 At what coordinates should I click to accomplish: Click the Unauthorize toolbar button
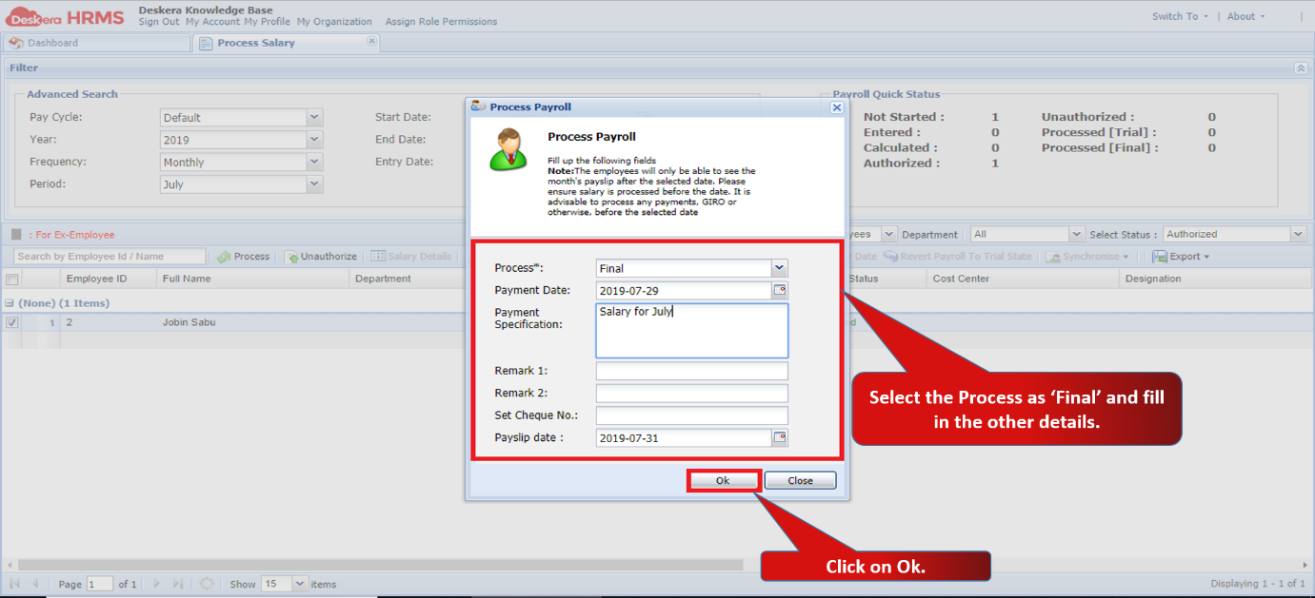click(x=321, y=257)
